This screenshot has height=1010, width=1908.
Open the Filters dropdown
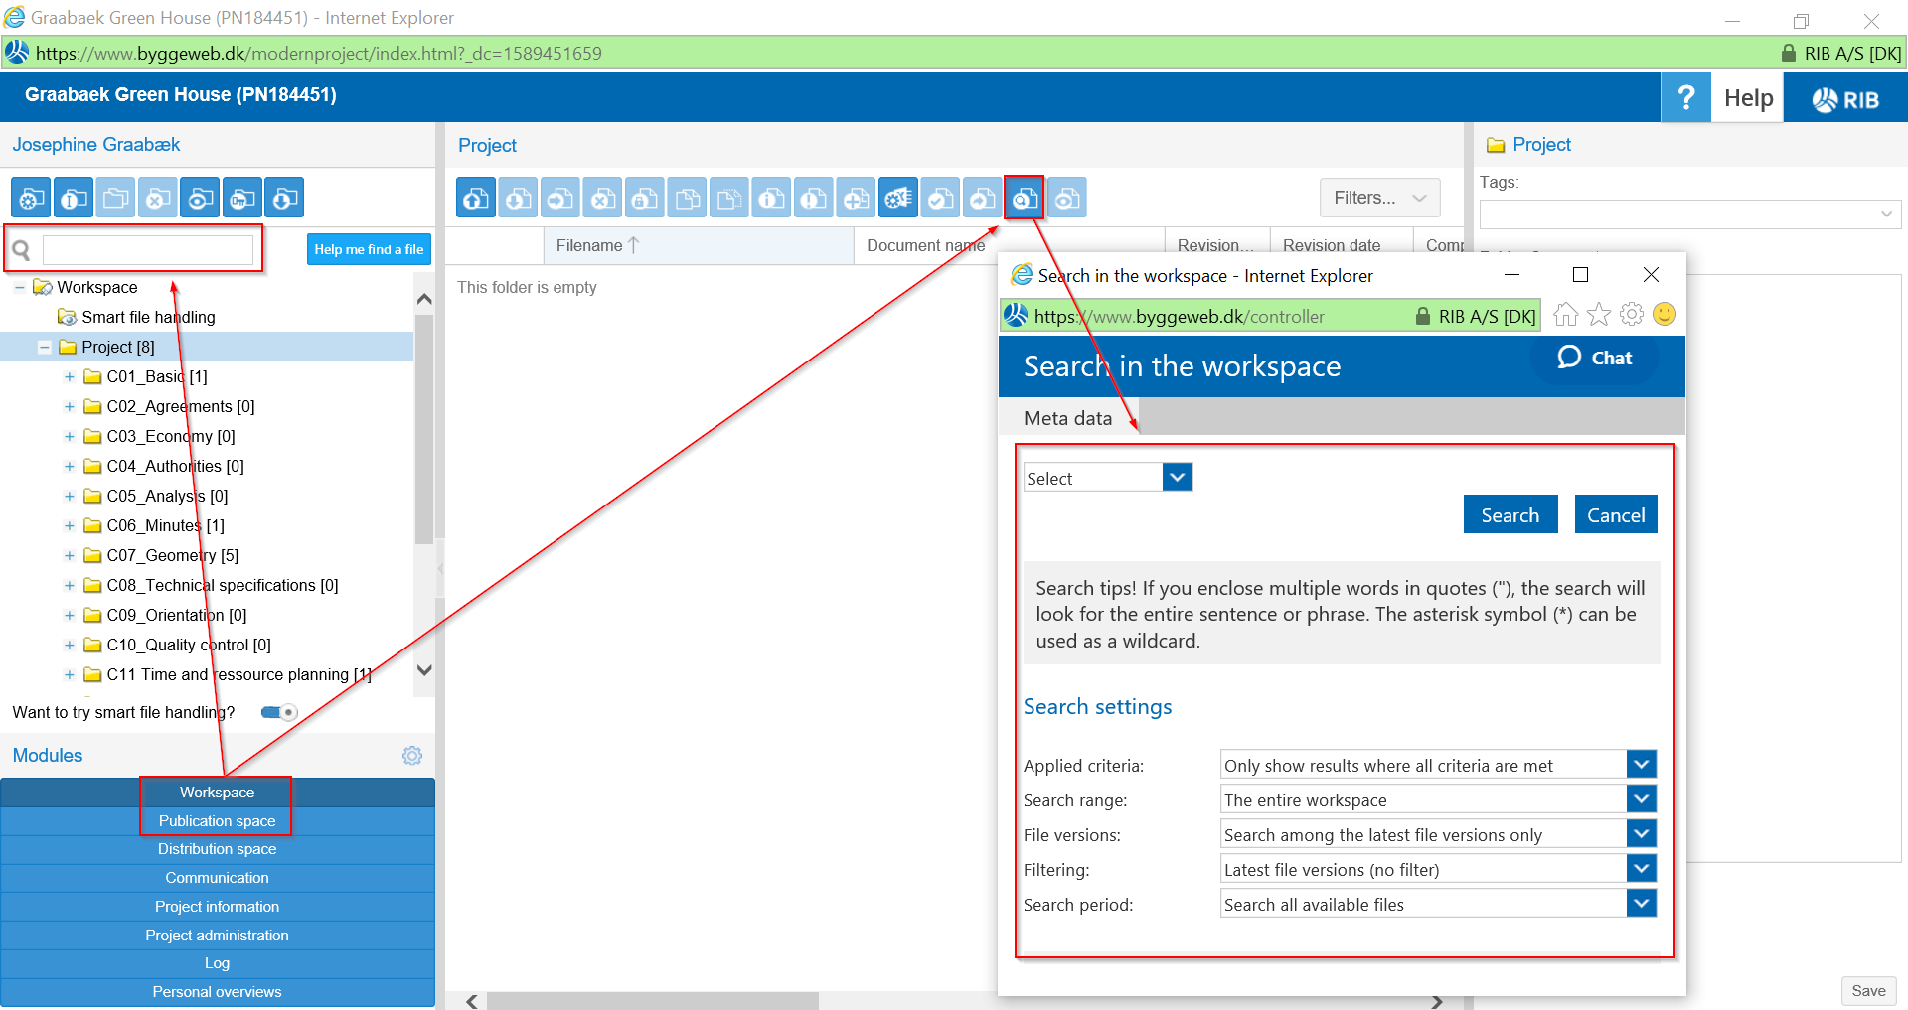click(x=1378, y=198)
